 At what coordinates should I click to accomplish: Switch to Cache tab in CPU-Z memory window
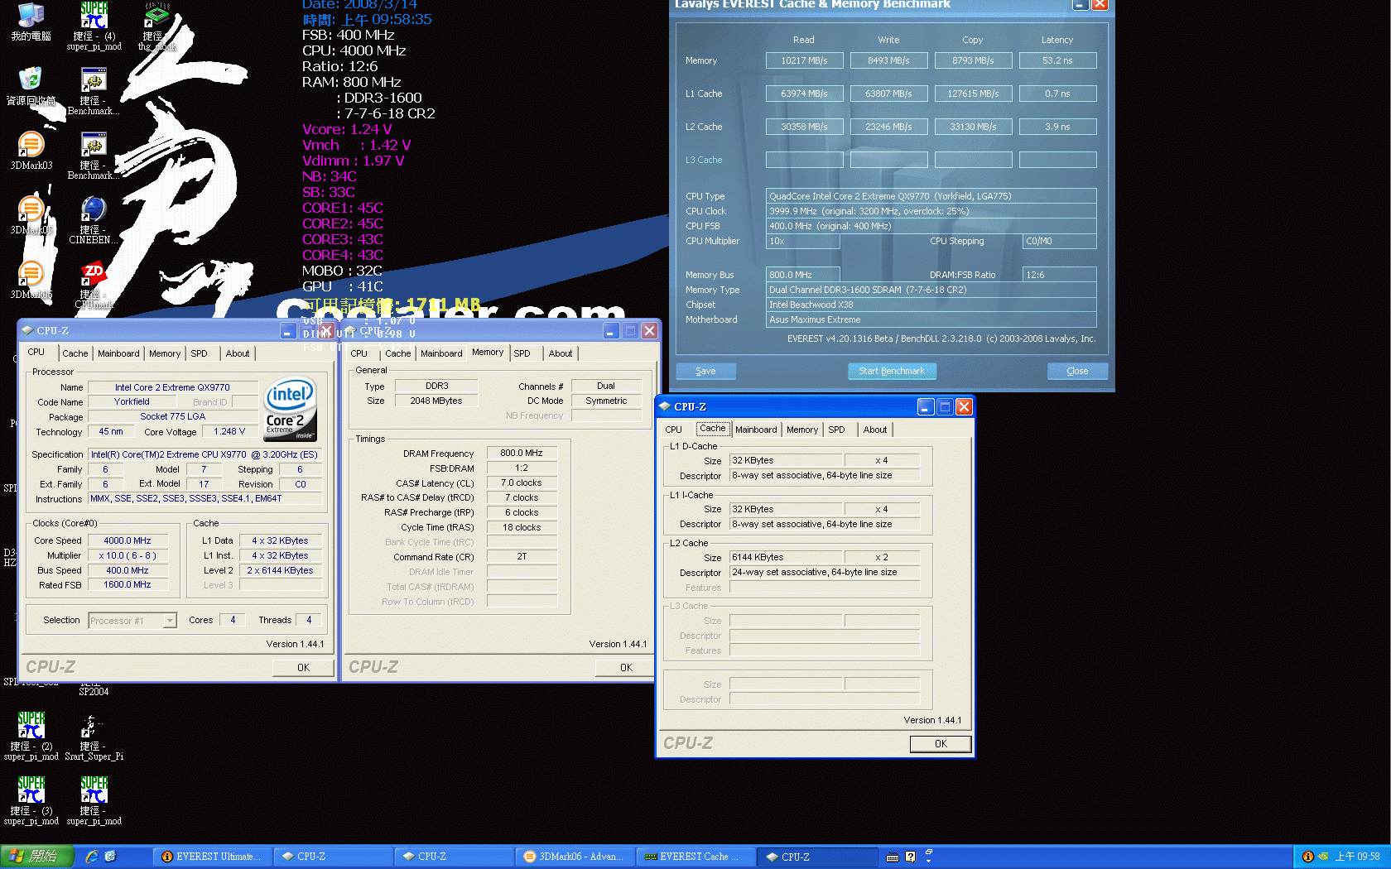click(x=398, y=353)
